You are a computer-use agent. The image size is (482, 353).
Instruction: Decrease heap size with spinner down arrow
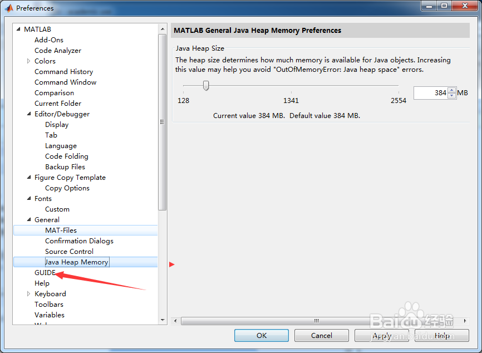451,96
